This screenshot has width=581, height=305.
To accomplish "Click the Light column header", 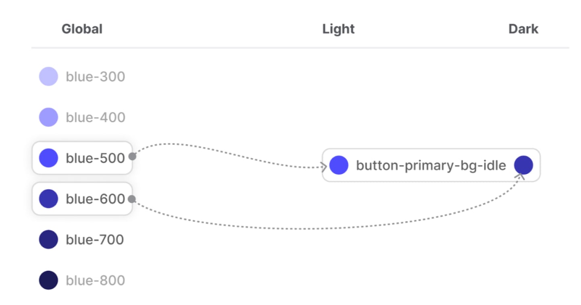I will pos(338,29).
